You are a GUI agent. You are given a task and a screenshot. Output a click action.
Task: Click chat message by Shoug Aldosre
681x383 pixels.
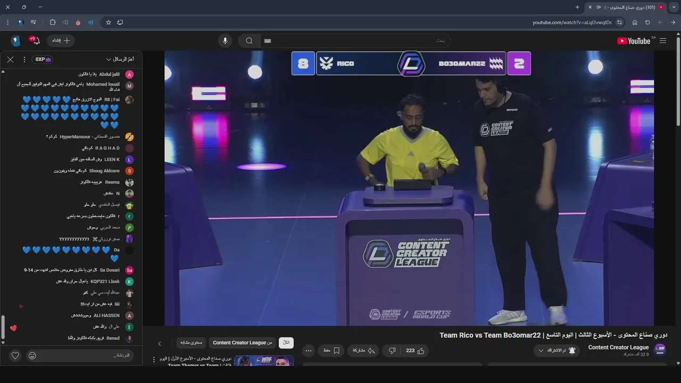point(87,171)
